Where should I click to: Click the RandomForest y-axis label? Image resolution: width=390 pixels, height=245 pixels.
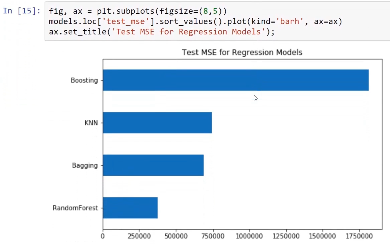point(75,208)
